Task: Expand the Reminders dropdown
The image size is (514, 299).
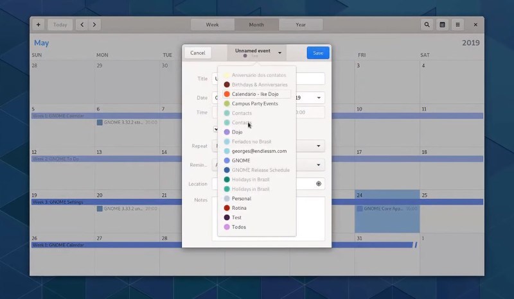Action: [318, 165]
